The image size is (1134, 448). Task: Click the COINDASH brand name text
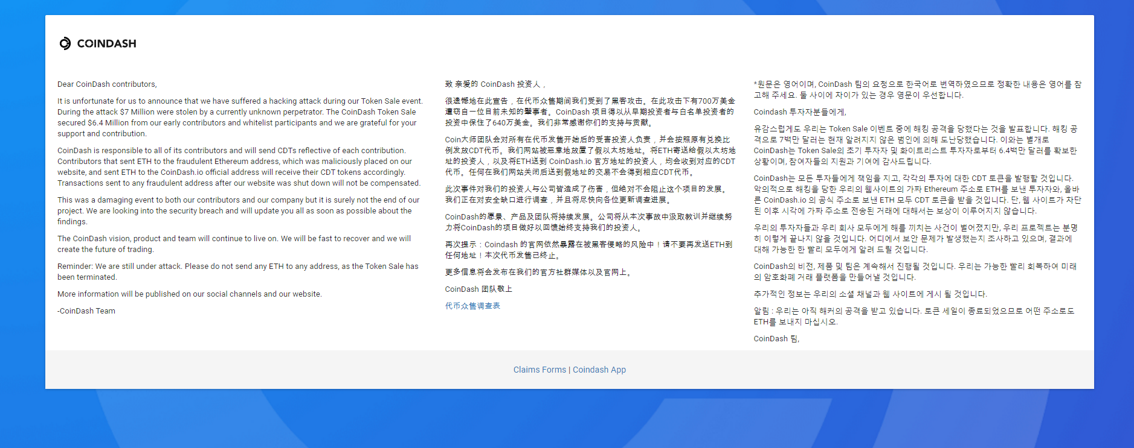tap(107, 43)
